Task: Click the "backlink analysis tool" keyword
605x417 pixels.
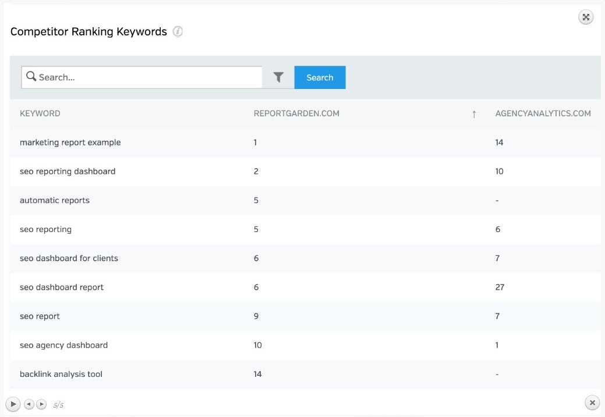Action: 61,375
